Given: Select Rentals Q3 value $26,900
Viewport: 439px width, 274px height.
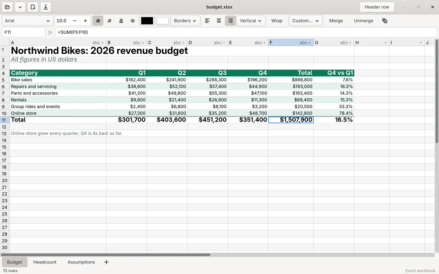Looking at the screenshot, I should pyautogui.click(x=208, y=100).
